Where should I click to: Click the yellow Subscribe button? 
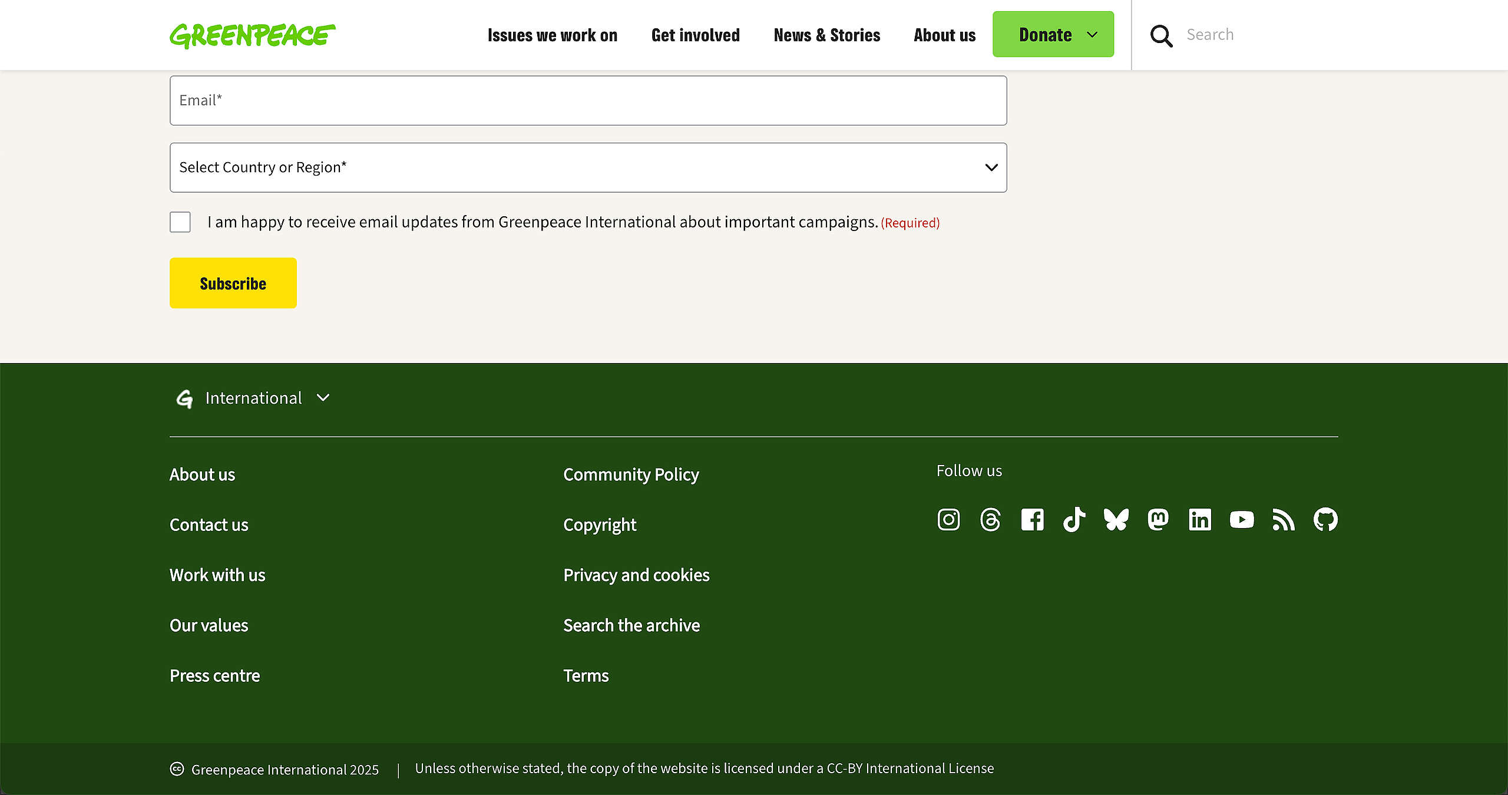(233, 283)
